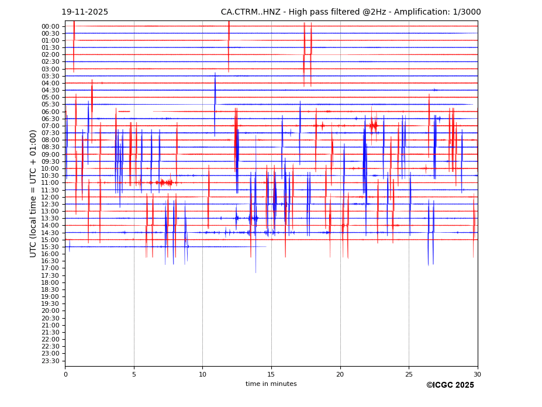Select the 12:00 time row label
The image size is (542, 407).
[x=50, y=197]
